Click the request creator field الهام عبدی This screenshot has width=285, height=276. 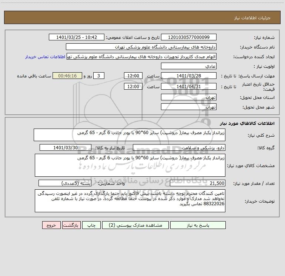[x=142, y=56]
